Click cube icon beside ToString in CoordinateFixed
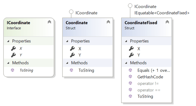 pyautogui.click(x=130, y=96)
